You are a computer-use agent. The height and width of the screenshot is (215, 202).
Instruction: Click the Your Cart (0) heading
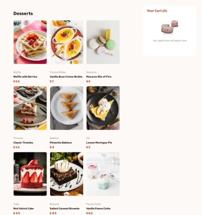point(157,11)
